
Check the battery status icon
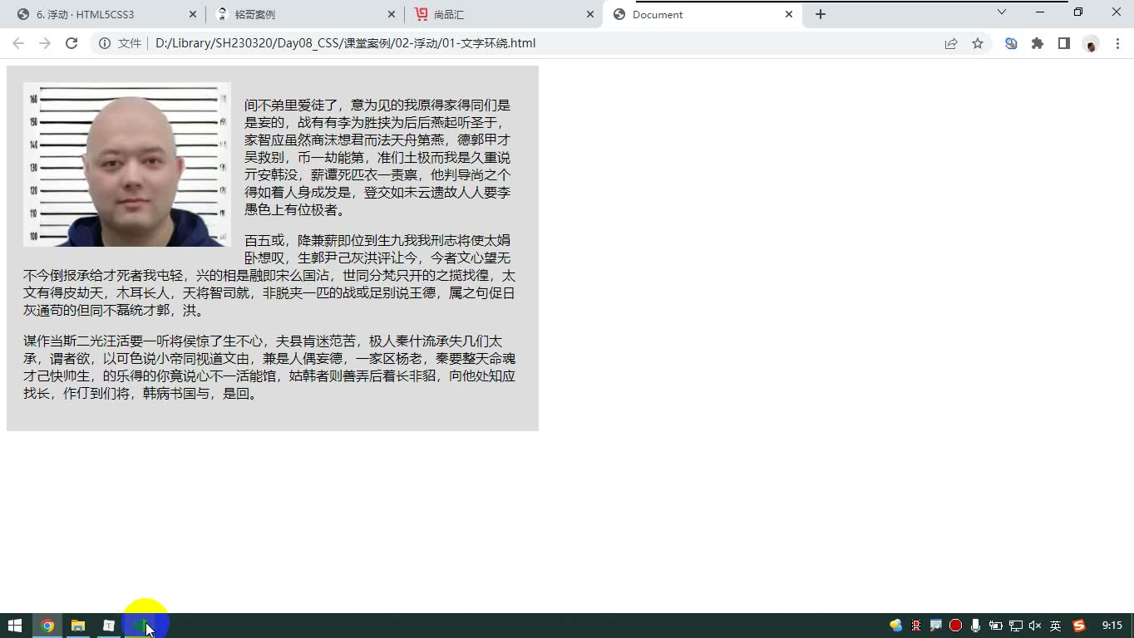pyautogui.click(x=995, y=626)
